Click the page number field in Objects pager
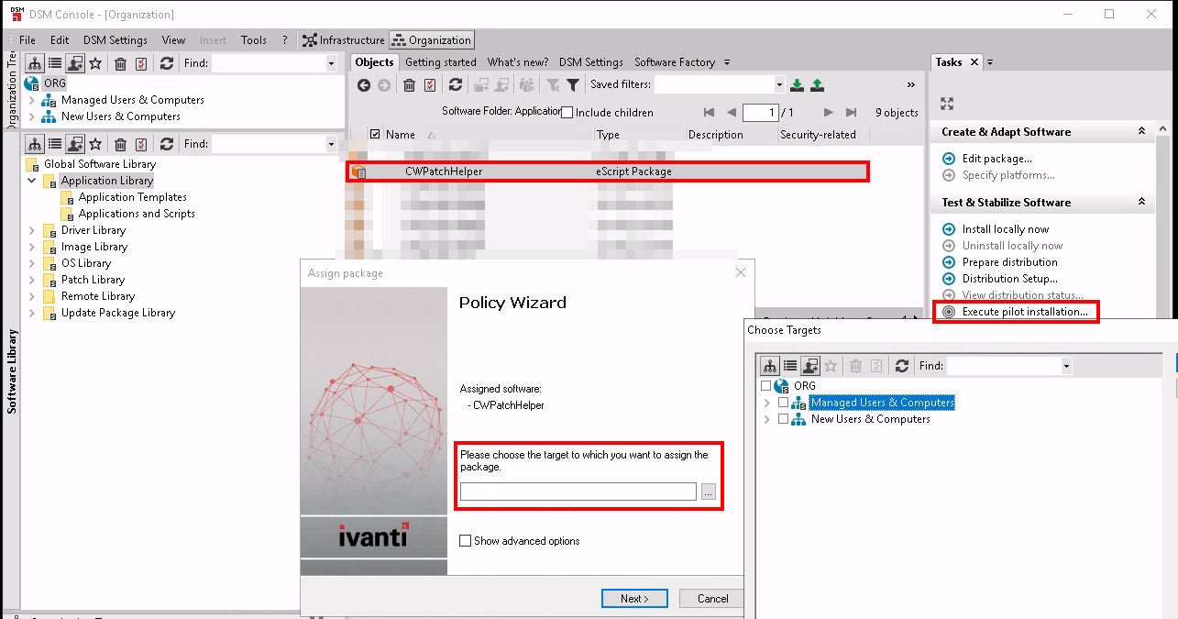 pos(760,113)
